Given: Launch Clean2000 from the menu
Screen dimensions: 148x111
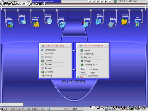Looking at the screenshot, I should click(49, 72).
